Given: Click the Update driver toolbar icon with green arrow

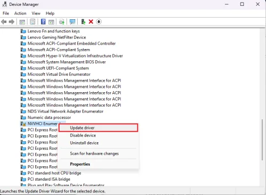Looking at the screenshot, I should click(x=83, y=22).
